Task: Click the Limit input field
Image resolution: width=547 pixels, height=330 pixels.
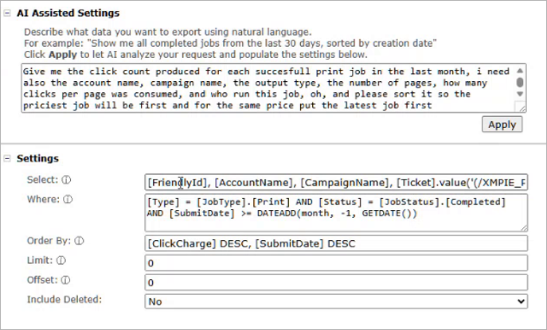Action: [335, 262]
